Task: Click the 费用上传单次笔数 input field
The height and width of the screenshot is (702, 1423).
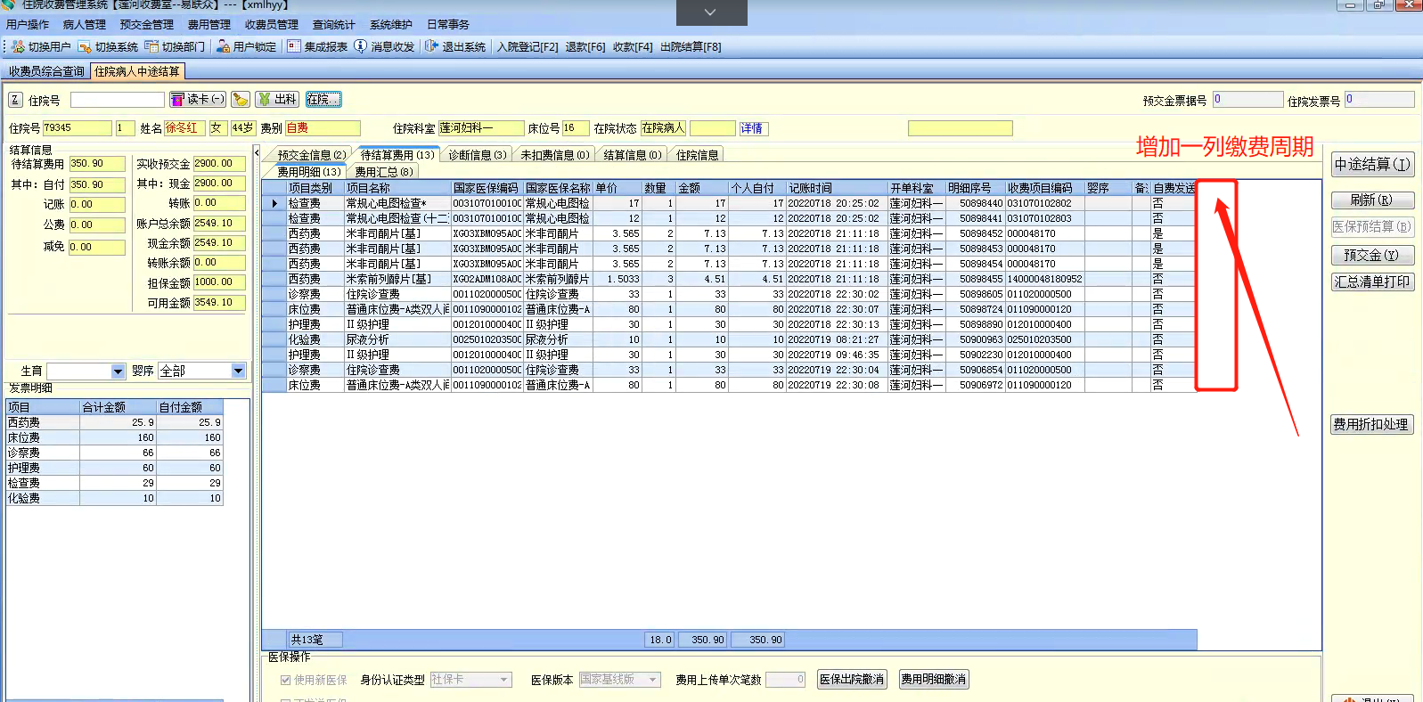Action: click(786, 680)
